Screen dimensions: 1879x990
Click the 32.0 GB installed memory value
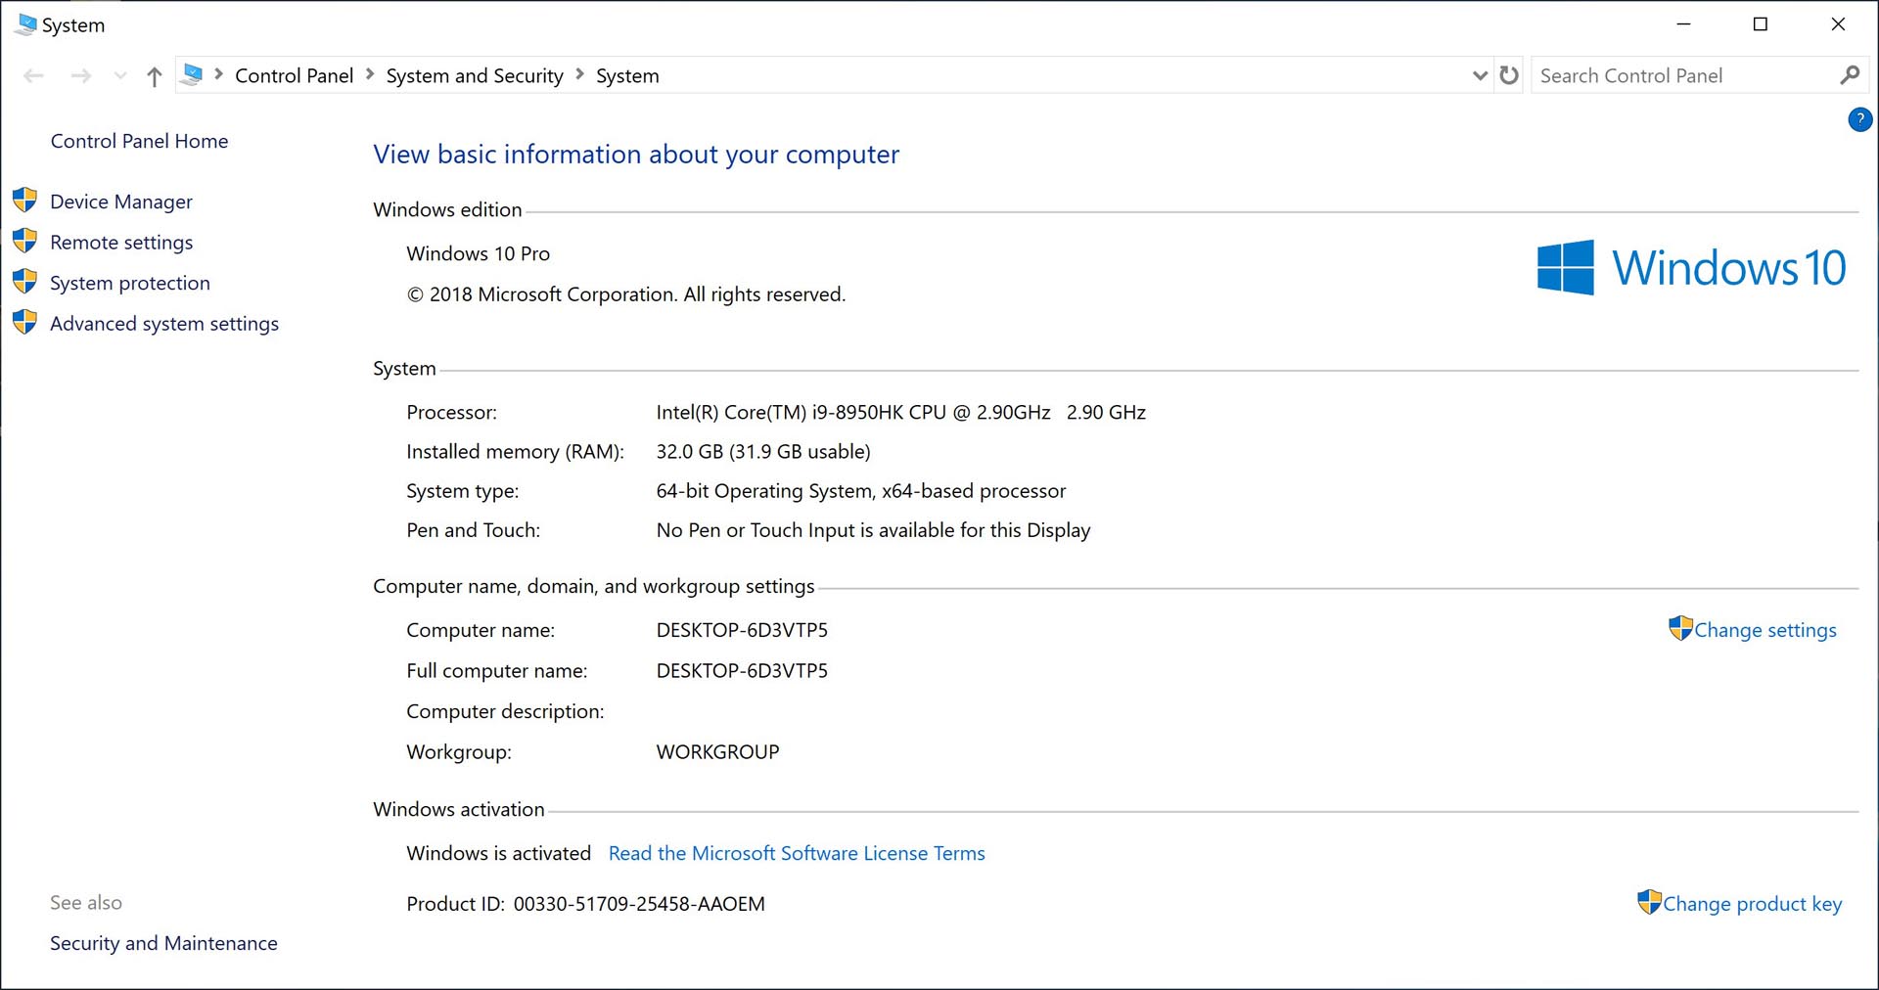coord(763,452)
